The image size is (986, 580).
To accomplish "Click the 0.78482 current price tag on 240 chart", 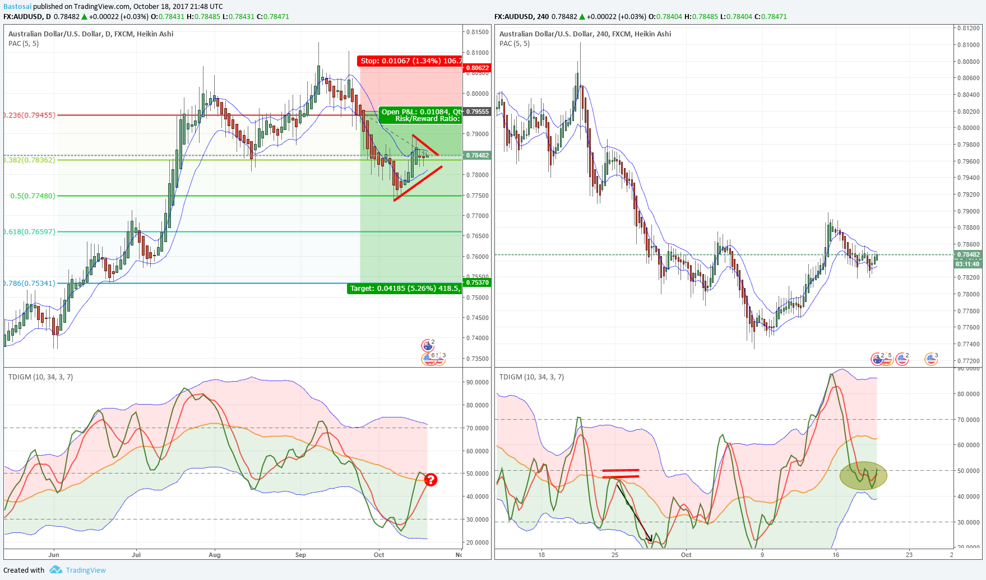I will click(x=968, y=254).
